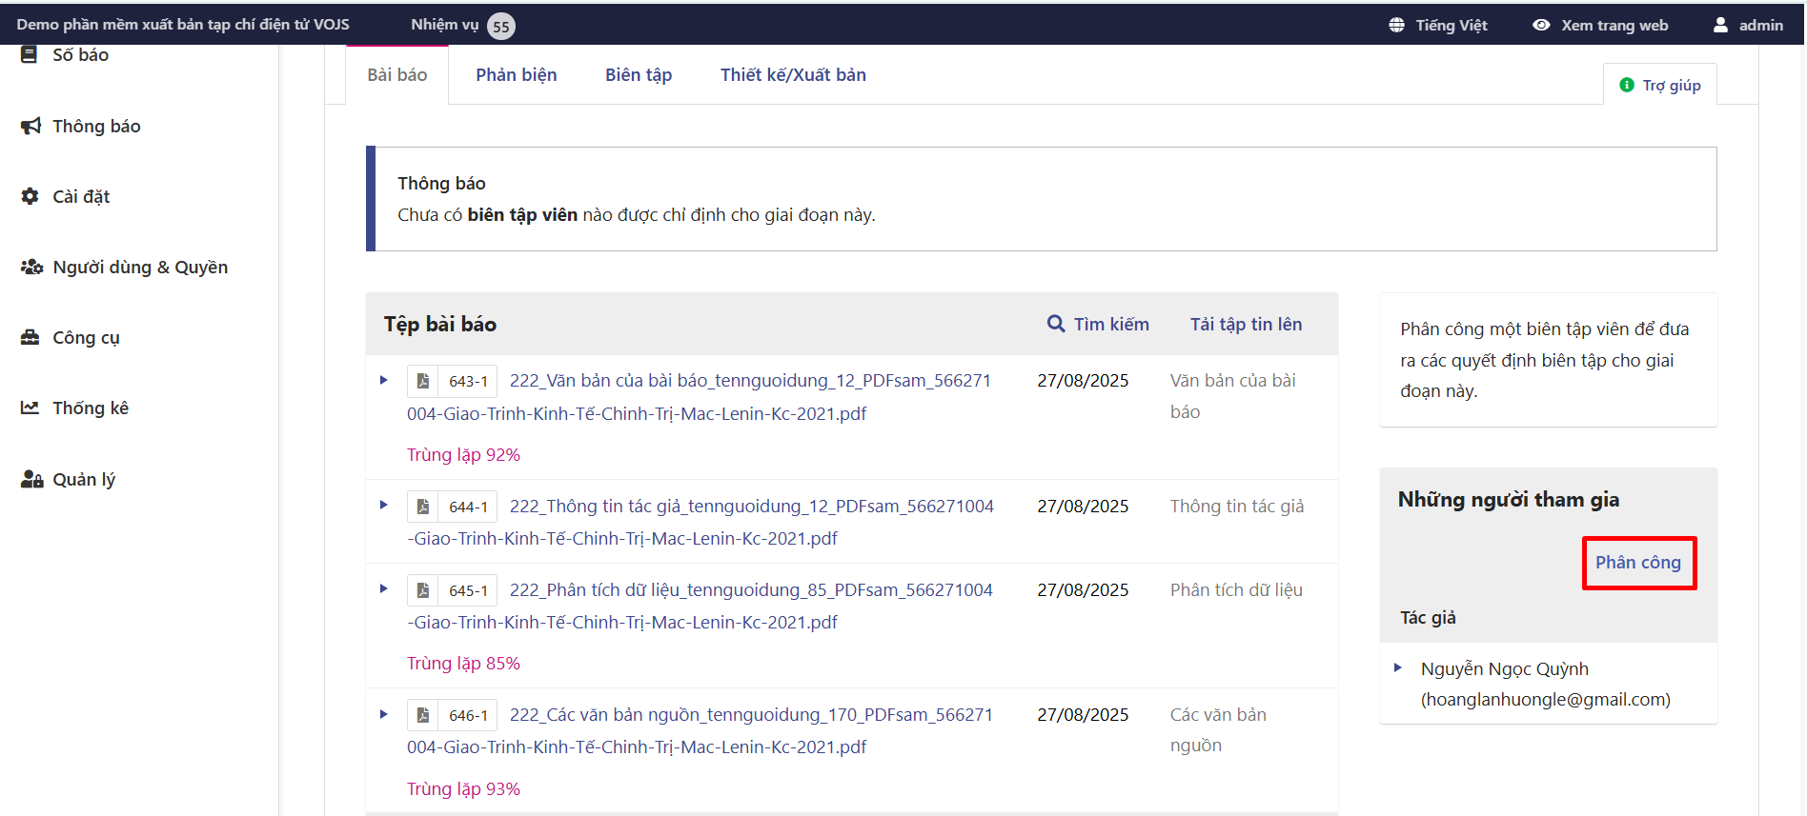Expand file row 643-1 details
The width and height of the screenshot is (1807, 816).
[384, 380]
